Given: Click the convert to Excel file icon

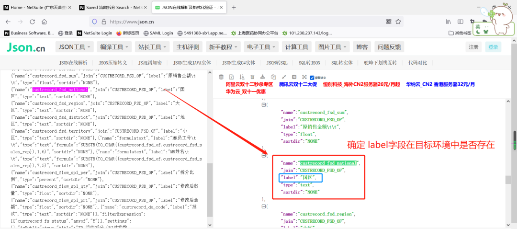Looking at the screenshot, I should 232,77.
